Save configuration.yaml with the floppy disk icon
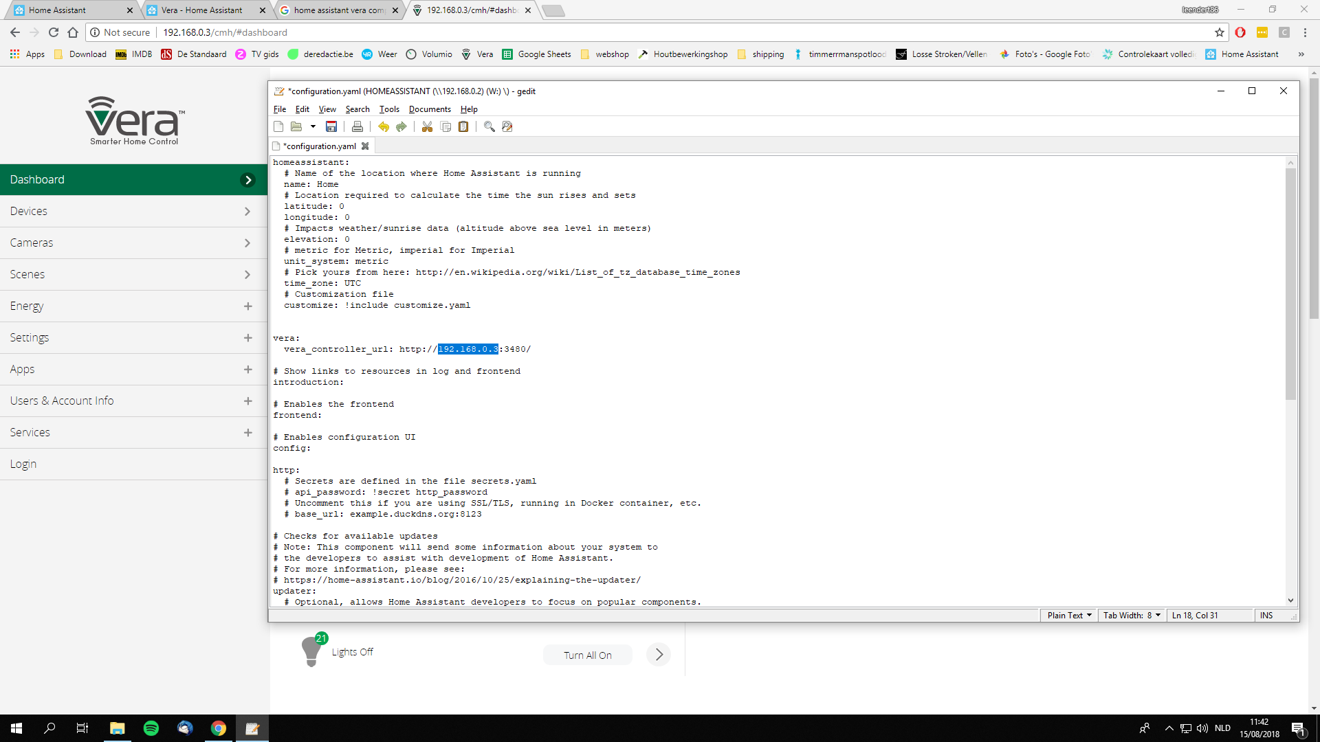The image size is (1320, 742). [x=331, y=126]
